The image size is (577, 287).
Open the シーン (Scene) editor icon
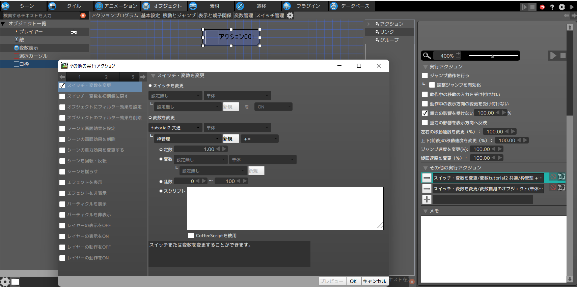pyautogui.click(x=6, y=6)
